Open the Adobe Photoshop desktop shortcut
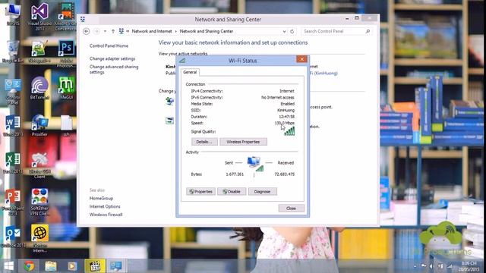 pos(66,54)
